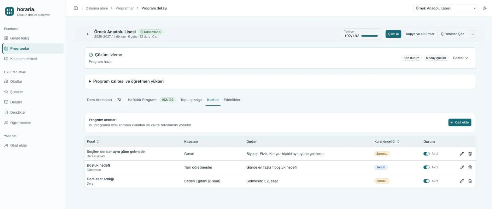This screenshot has height=209, width=492.
Task: Edit the 'Ders saat aralığı' rule
Action: pos(462,181)
